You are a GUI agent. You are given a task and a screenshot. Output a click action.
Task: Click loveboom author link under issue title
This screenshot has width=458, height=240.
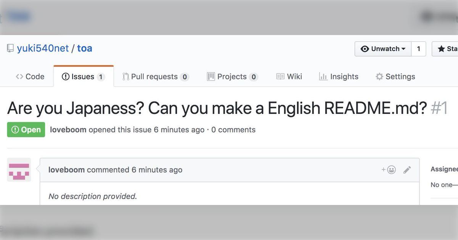pyautogui.click(x=68, y=130)
